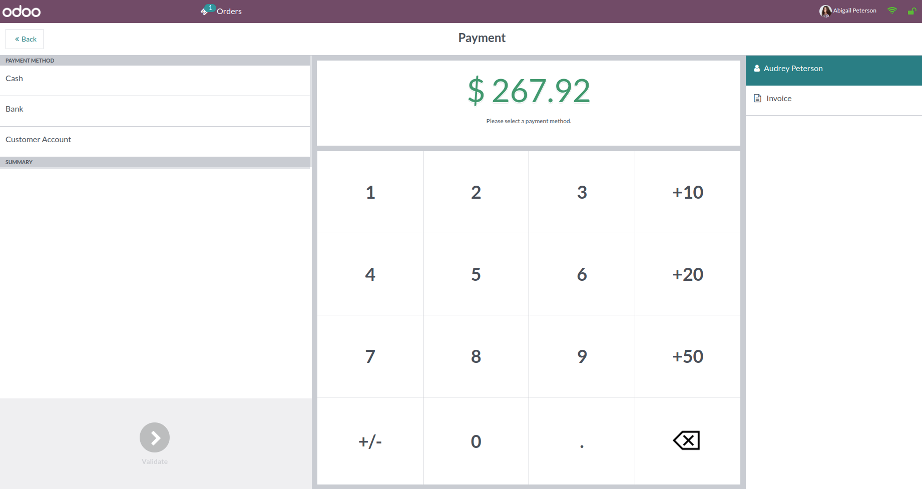This screenshot has width=922, height=489.
Task: Go Back to previous screen
Action: click(25, 39)
